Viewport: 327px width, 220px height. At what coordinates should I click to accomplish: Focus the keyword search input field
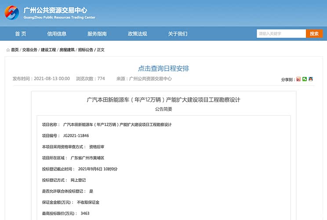coord(281,34)
